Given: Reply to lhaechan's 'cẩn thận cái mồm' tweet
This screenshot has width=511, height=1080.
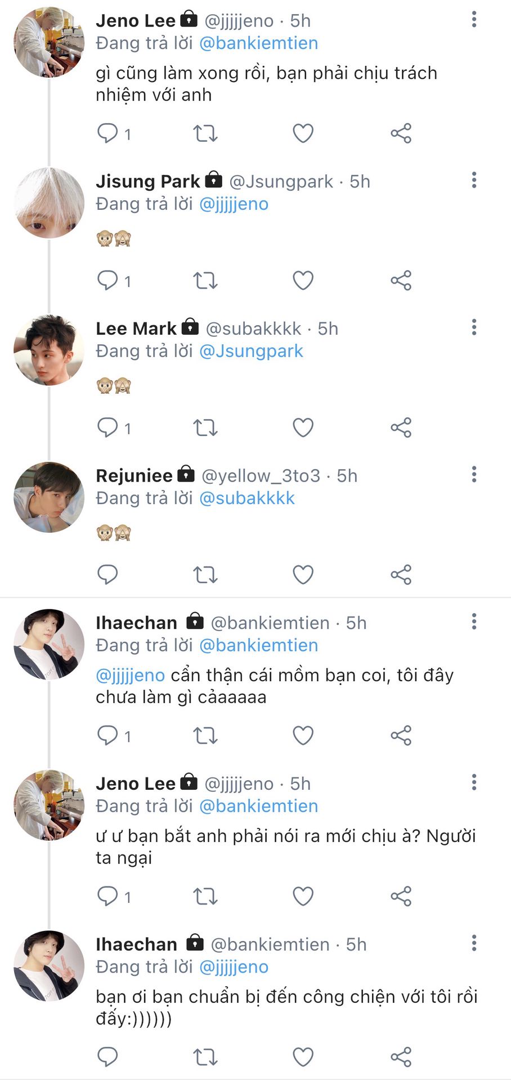Looking at the screenshot, I should coord(107,735).
